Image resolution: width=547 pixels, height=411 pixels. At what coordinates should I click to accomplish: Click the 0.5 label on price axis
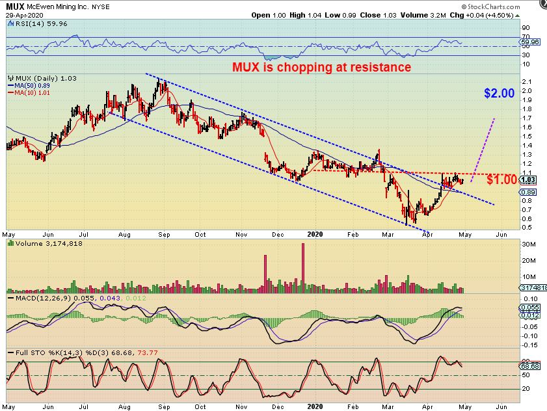(527, 228)
